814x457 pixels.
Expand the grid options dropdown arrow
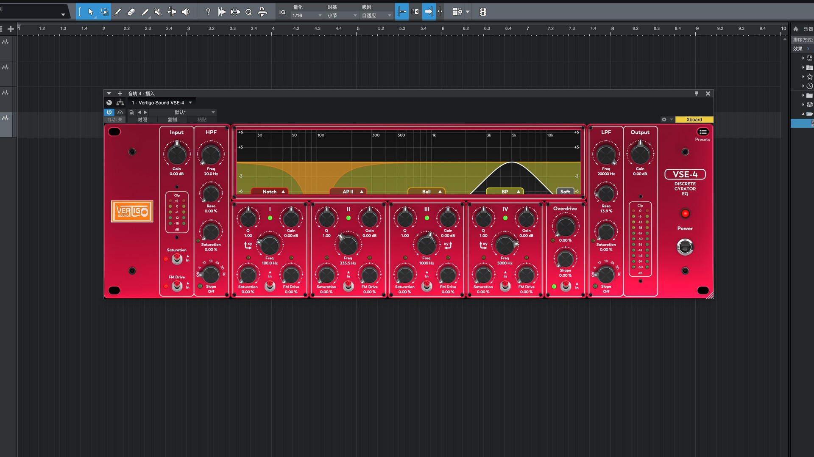pyautogui.click(x=468, y=12)
